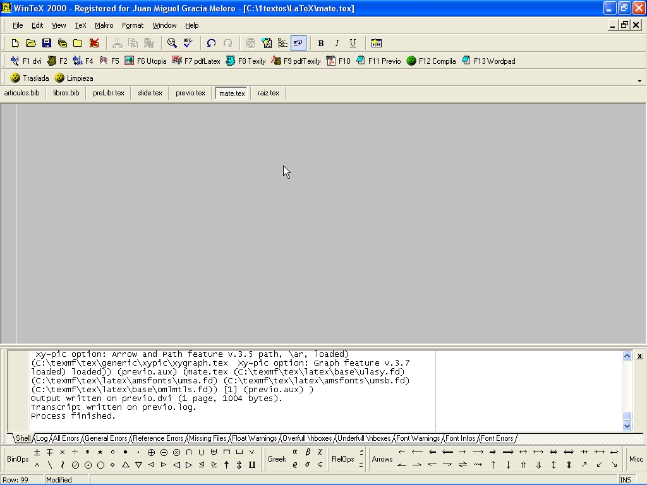
Task: Insert the Greek beta symbol
Action: [308, 452]
